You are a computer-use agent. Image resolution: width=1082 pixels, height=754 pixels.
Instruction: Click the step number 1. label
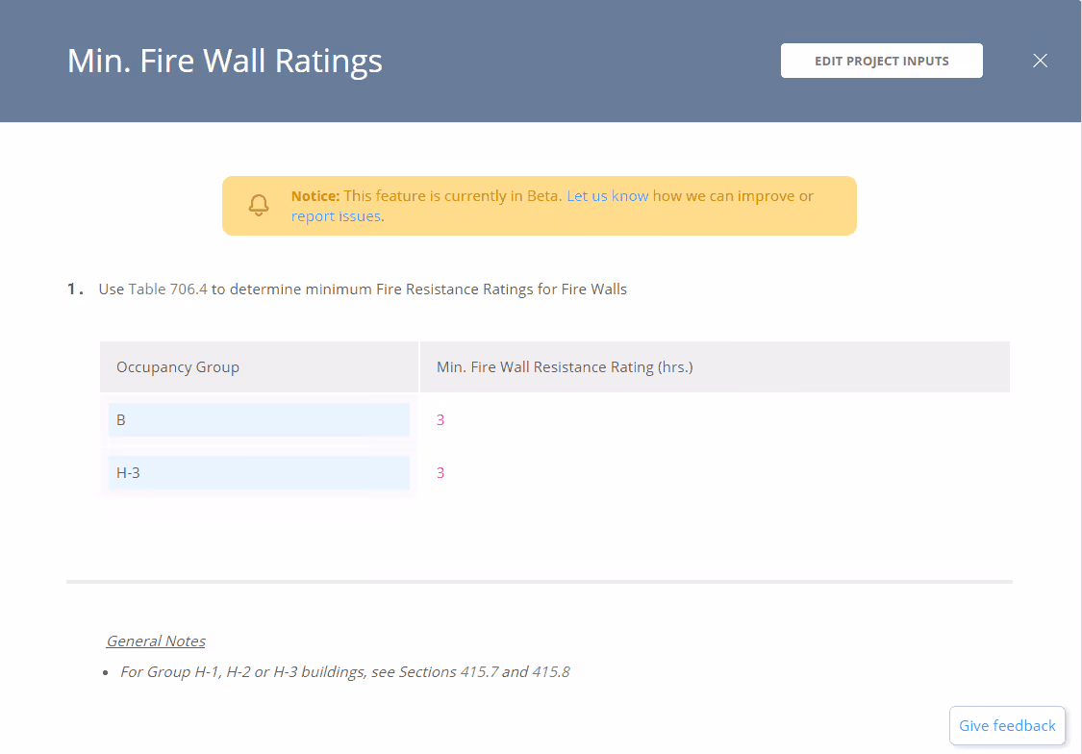click(x=75, y=289)
